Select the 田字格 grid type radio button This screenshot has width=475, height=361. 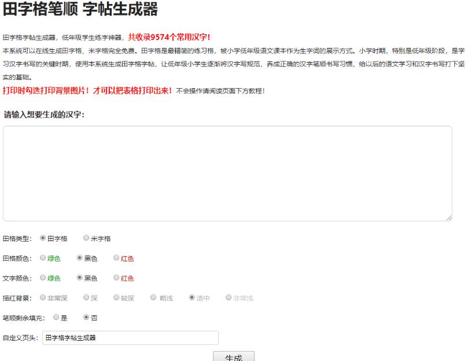[43, 238]
